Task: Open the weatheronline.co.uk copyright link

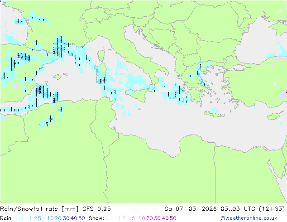Action: click(x=249, y=218)
